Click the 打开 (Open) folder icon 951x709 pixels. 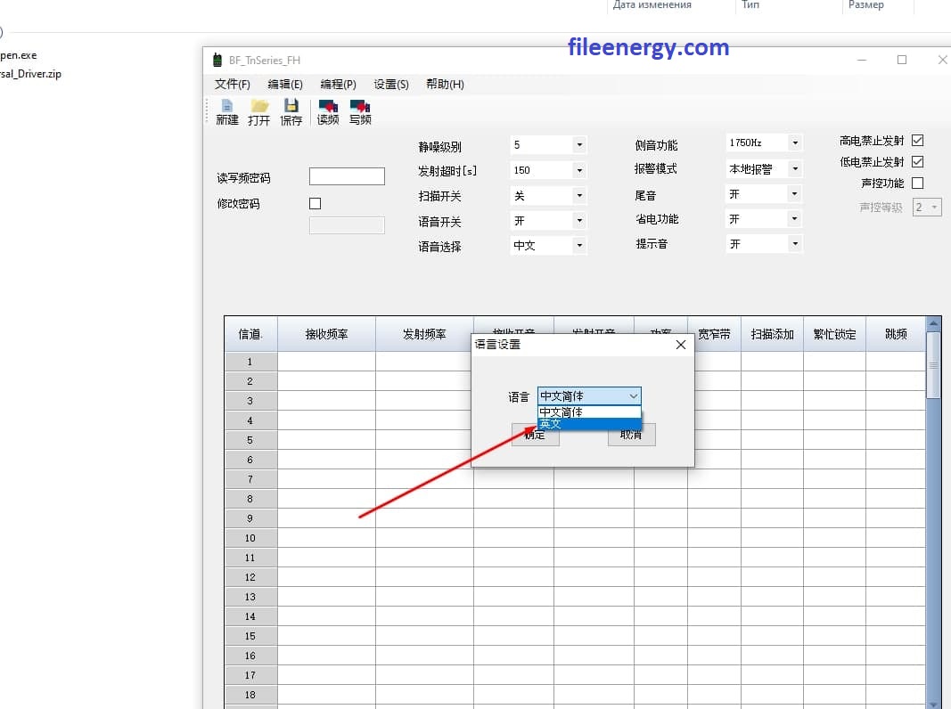[x=259, y=112]
